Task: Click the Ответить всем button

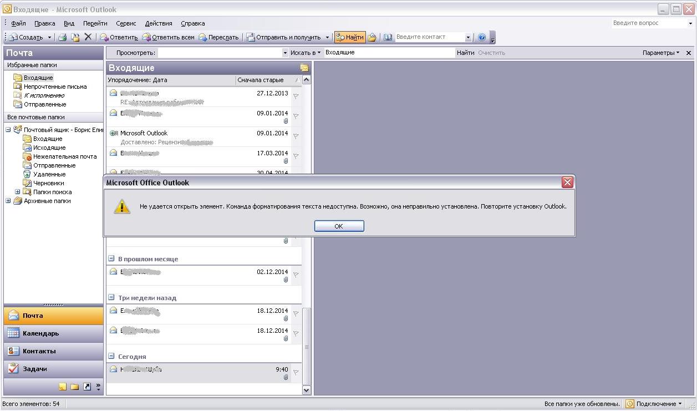Action: (169, 37)
